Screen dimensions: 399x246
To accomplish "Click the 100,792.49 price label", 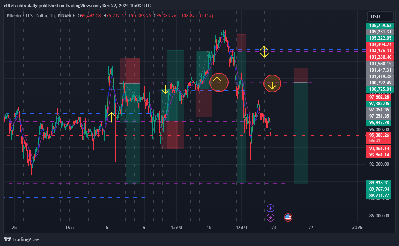I will 380,82.
